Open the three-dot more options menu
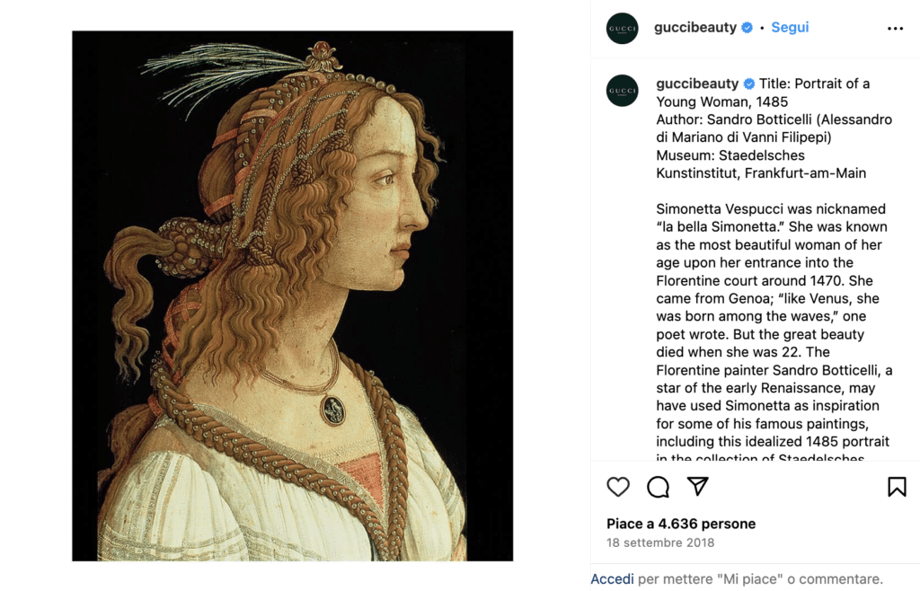 pyautogui.click(x=895, y=29)
